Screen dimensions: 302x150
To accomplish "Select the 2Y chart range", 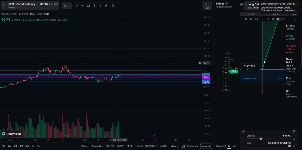I will pos(39,146).
